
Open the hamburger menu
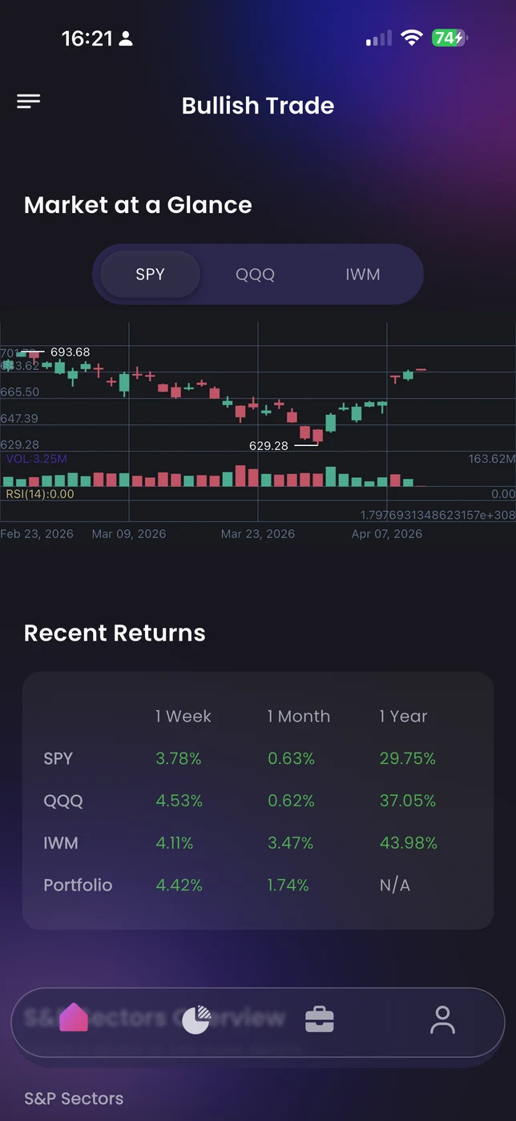pos(29,101)
